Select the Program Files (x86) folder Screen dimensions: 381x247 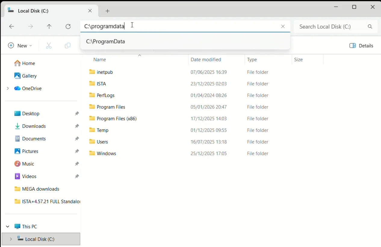click(x=117, y=119)
